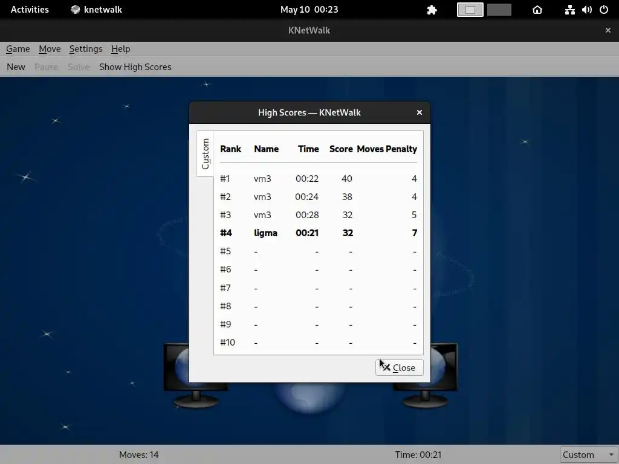Click the home icon in top bar
This screenshot has width=619, height=464.
[x=537, y=10]
